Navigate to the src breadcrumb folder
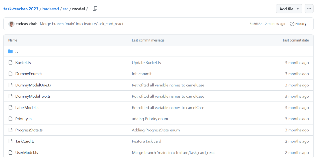The width and height of the screenshot is (317, 161). click(x=65, y=9)
